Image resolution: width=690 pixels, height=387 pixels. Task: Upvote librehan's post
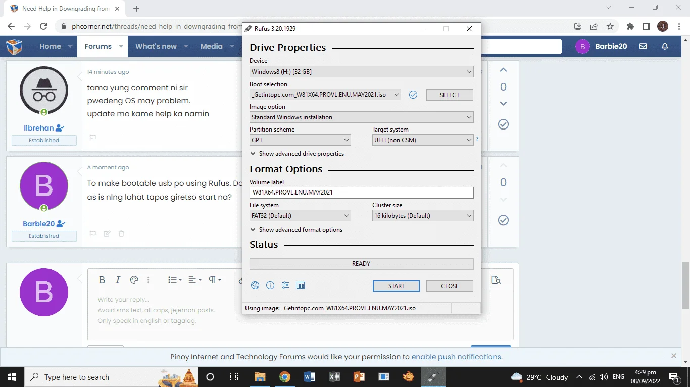tap(503, 70)
